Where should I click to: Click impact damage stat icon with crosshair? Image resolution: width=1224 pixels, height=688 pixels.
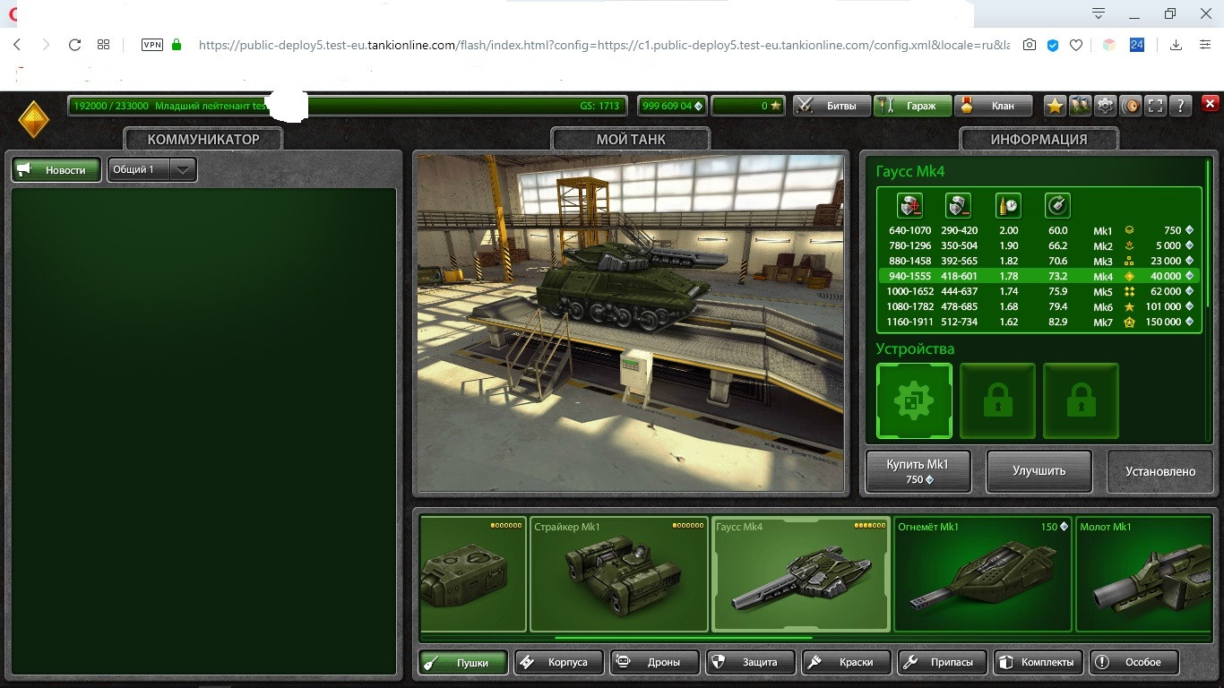910,206
